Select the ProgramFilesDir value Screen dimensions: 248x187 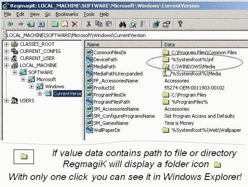[110, 95]
